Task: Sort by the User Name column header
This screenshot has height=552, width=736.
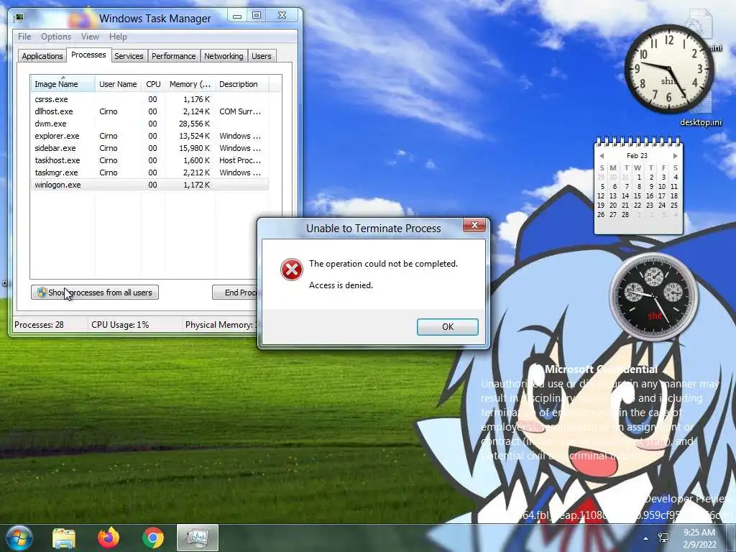Action: point(118,84)
